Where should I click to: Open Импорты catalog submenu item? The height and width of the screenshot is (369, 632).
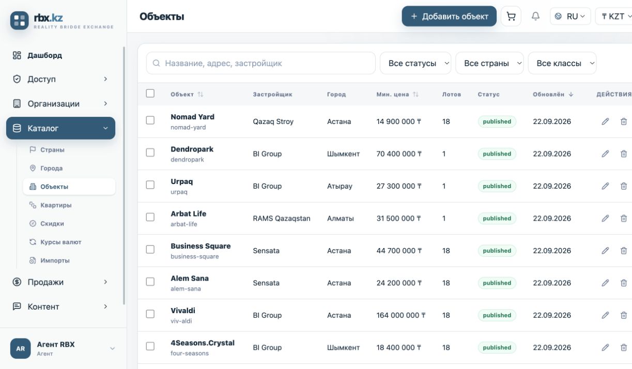(x=69, y=260)
